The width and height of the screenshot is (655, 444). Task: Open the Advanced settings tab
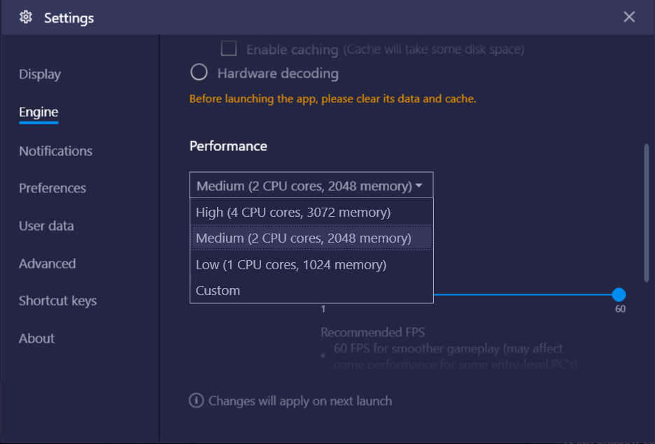click(47, 264)
